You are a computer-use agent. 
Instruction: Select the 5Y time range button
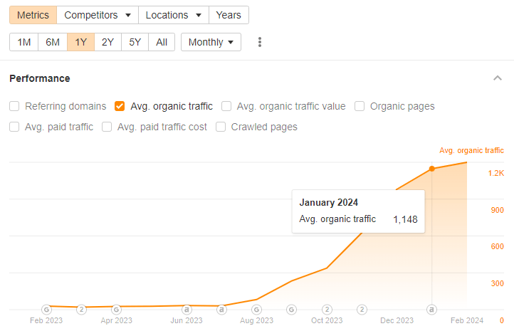pos(135,42)
